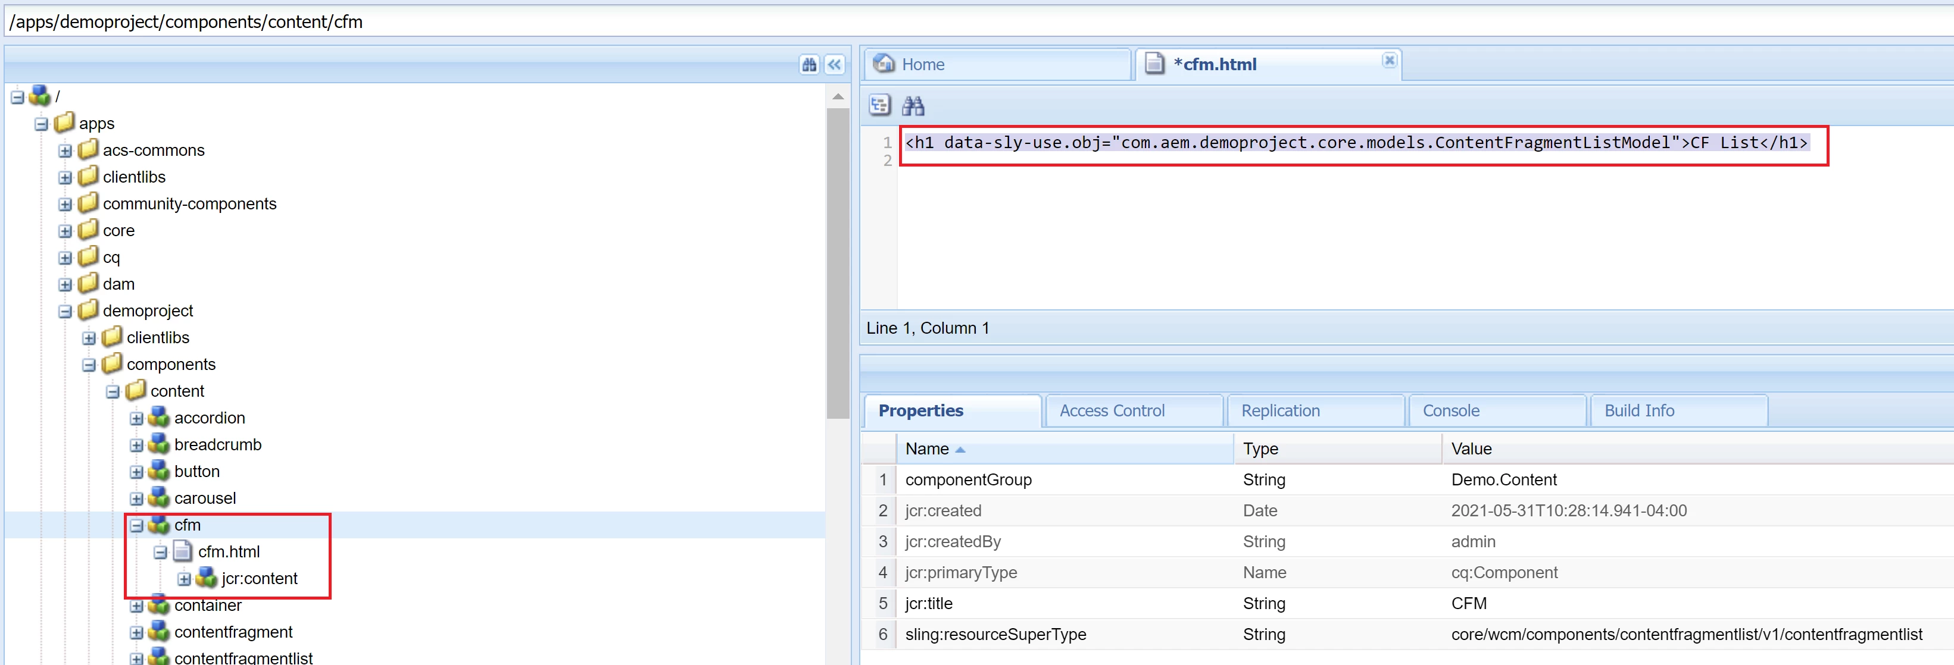Open the Console tab
This screenshot has height=665, width=1954.
point(1450,410)
